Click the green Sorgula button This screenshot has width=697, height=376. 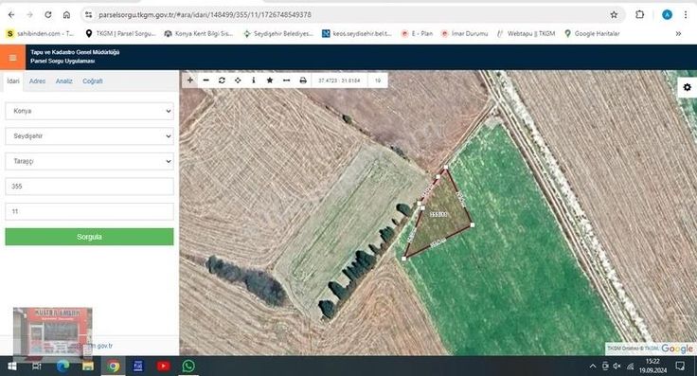[x=89, y=237]
